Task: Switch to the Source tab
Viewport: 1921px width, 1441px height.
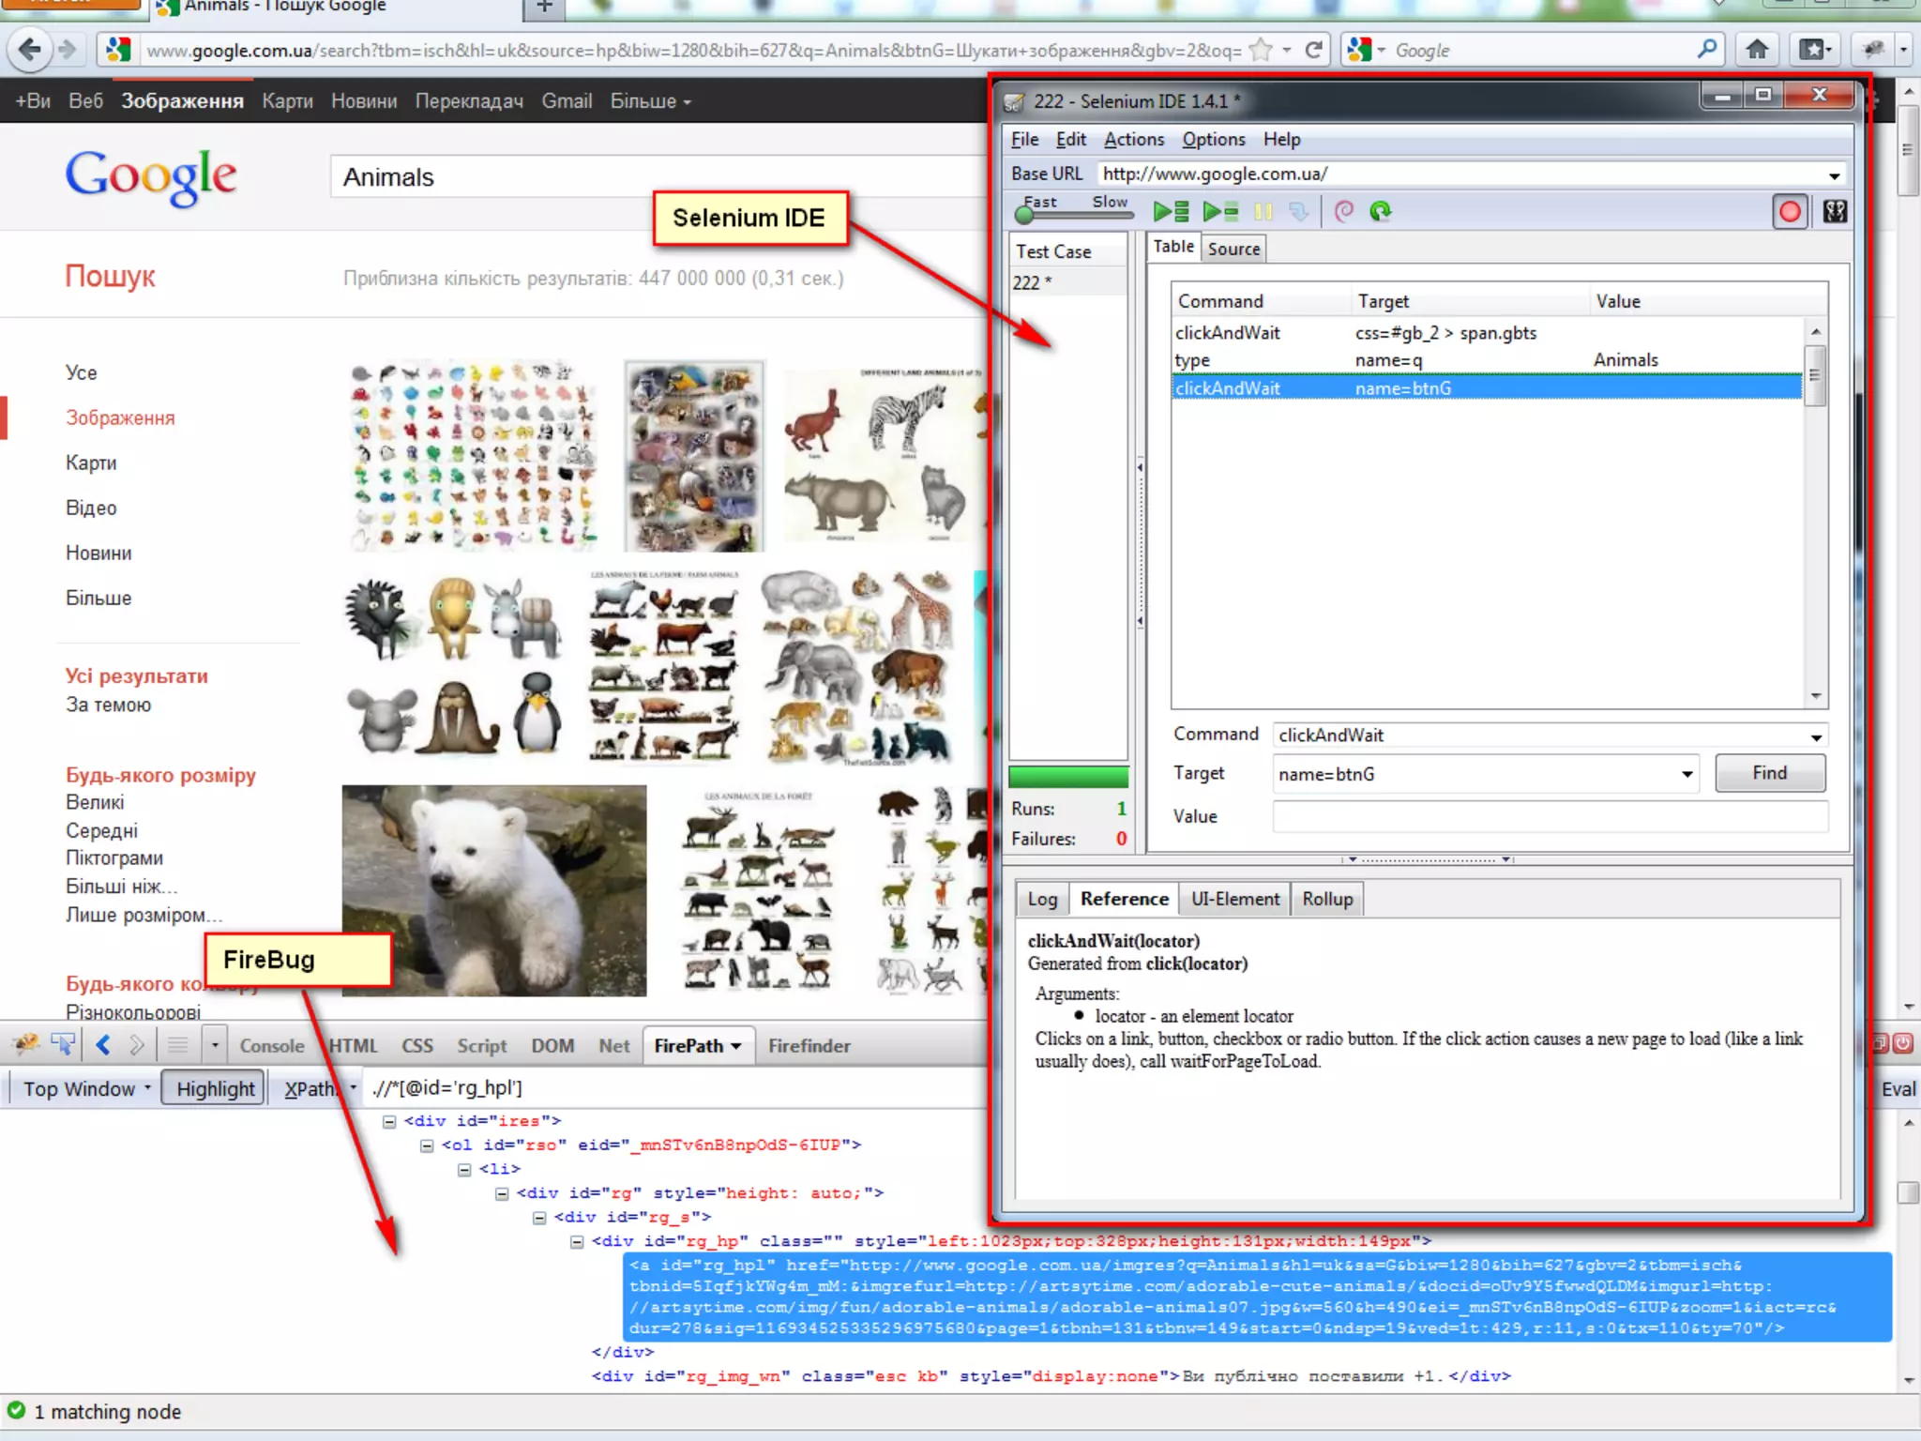Action: [1233, 249]
